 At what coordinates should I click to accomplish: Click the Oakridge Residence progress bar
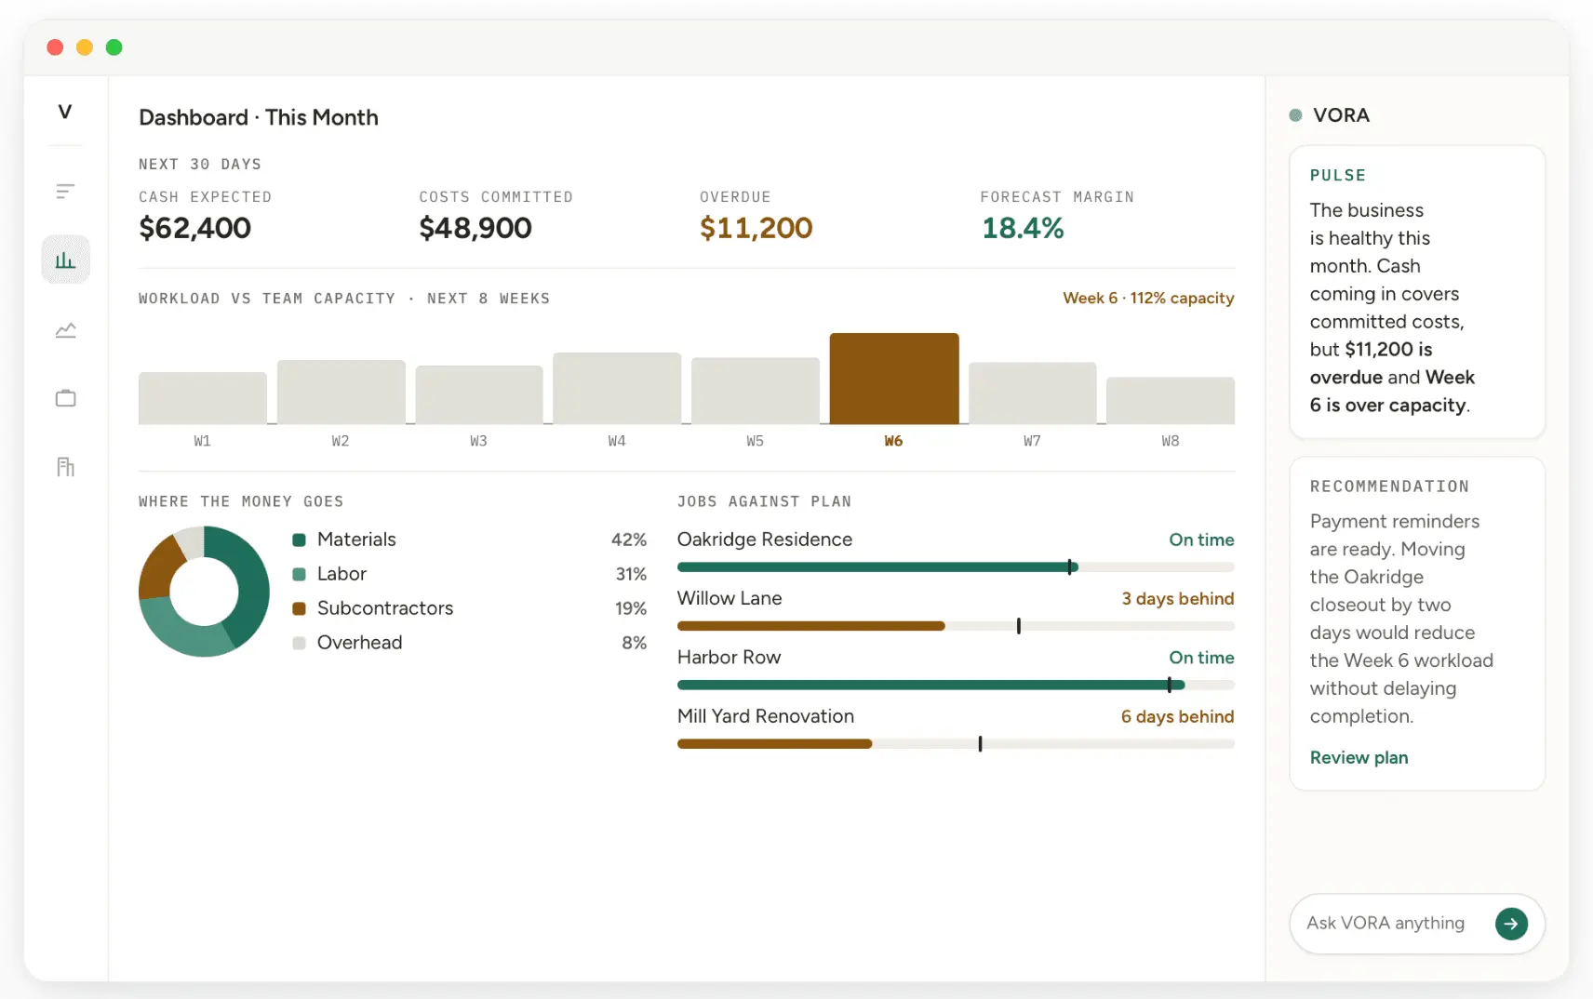(x=956, y=567)
